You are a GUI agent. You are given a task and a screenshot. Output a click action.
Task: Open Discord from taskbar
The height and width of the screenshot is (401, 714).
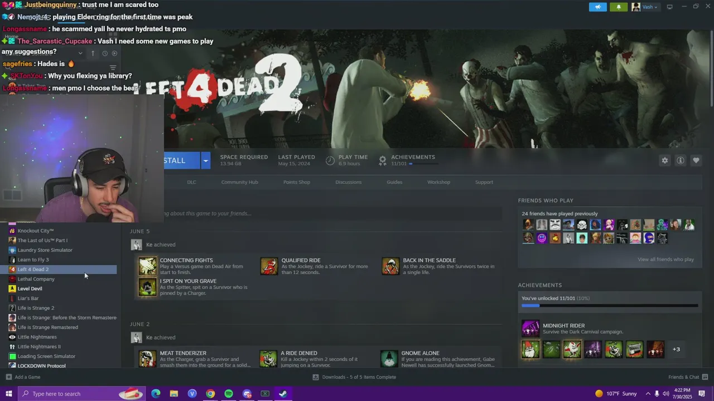pos(247,394)
